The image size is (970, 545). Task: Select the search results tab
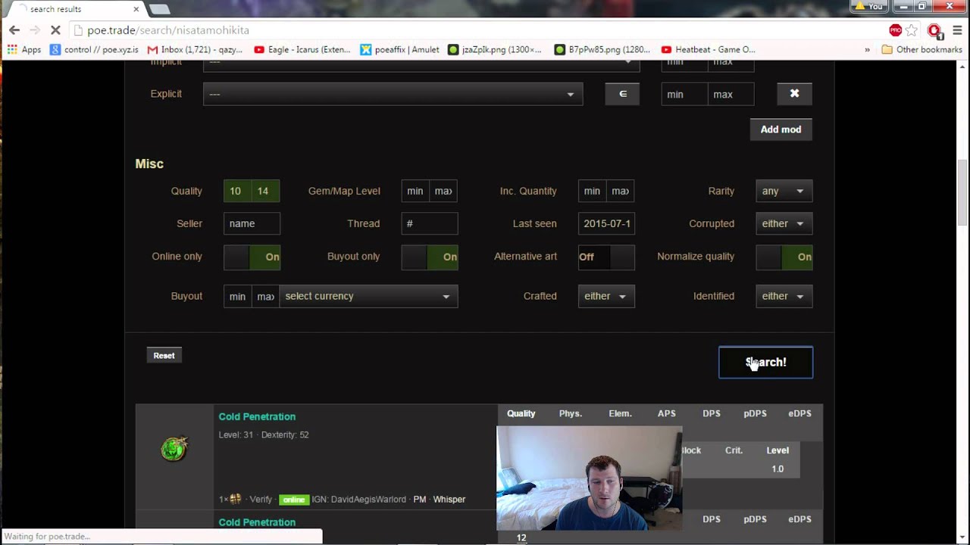[x=72, y=9]
